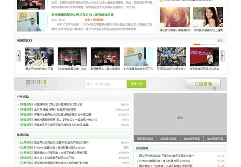241x167 pixels.
Task: Click the gray slideshow area showing 80%
Action: pyautogui.click(x=180, y=114)
